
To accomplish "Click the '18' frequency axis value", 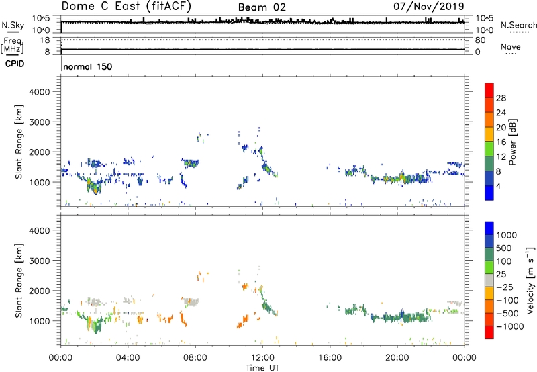I will click(x=45, y=40).
